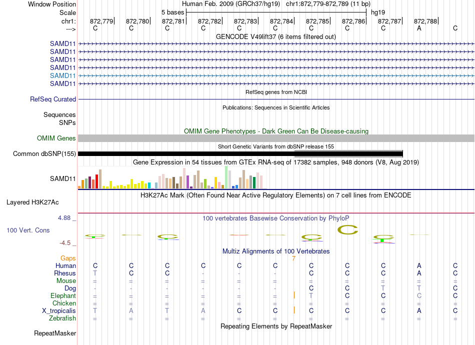Open the H3K27Ac Mark track title
This screenshot has height=345, width=475.
click(x=276, y=195)
